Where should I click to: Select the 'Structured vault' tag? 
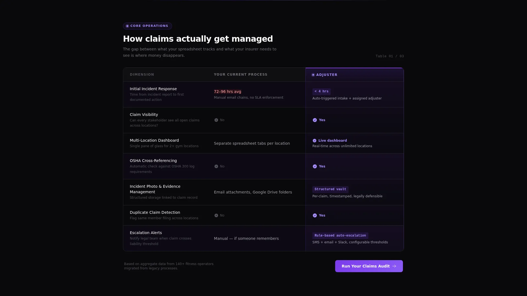(x=330, y=189)
